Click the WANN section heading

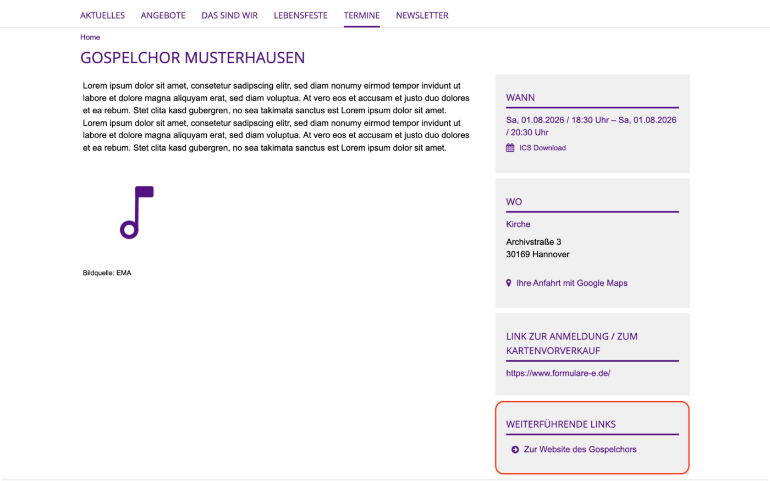click(520, 98)
